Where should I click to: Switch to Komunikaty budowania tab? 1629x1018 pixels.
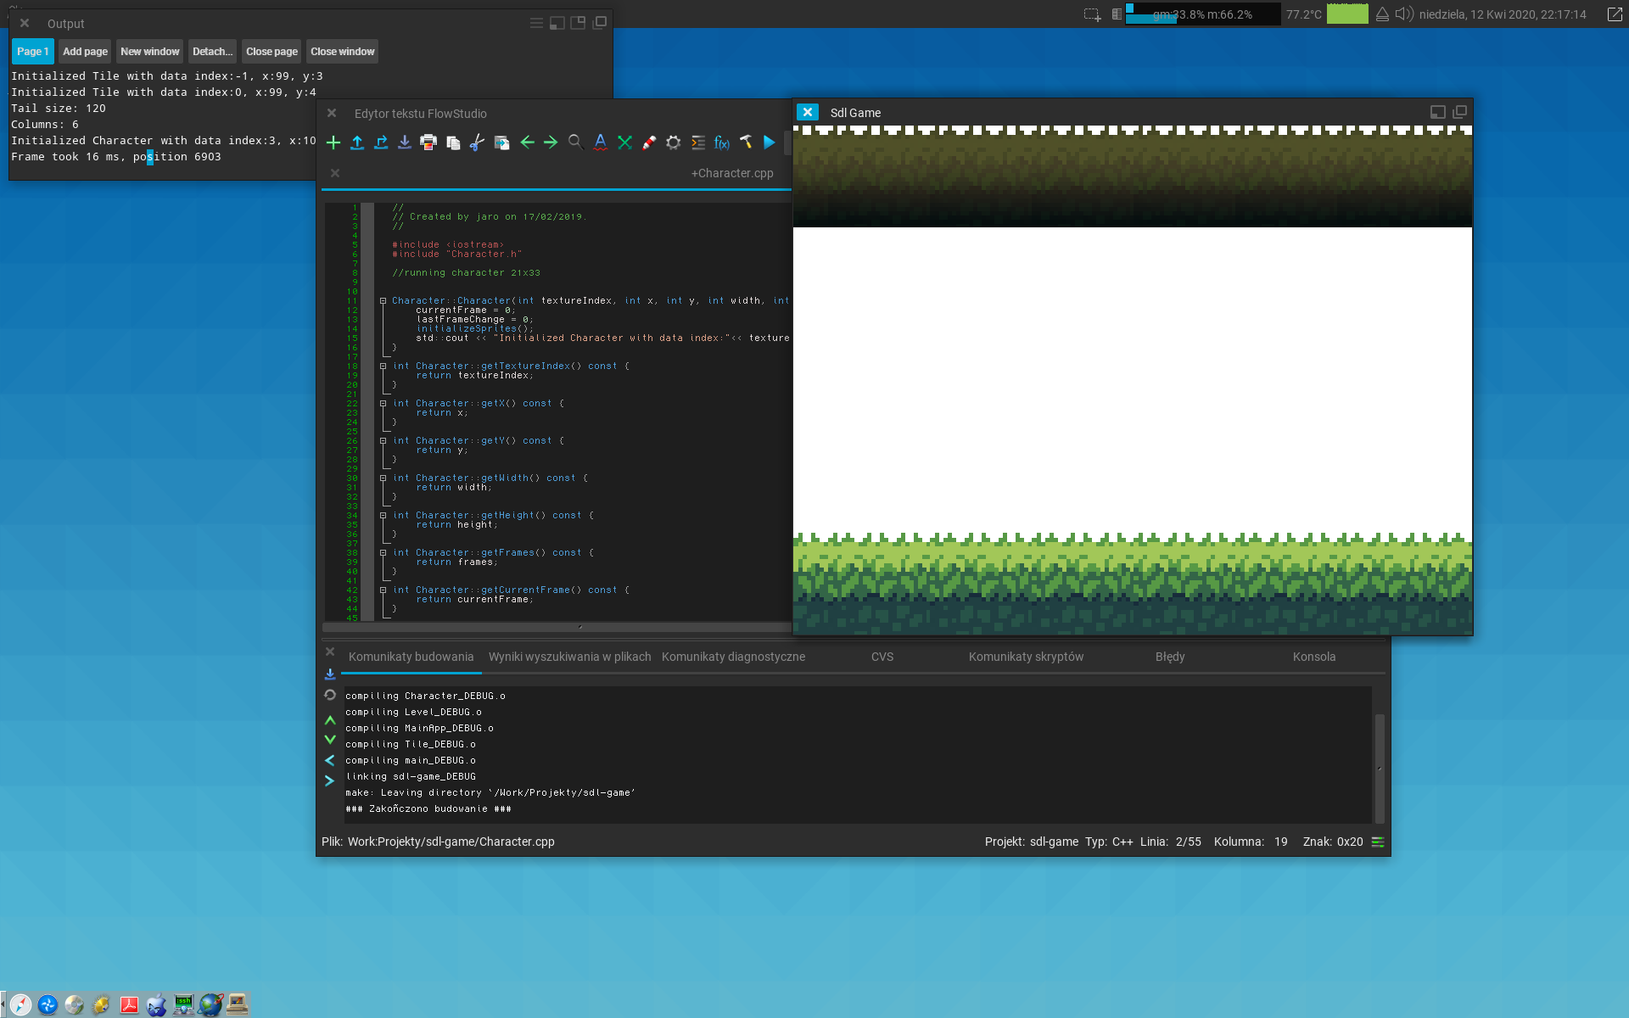pyautogui.click(x=411, y=657)
